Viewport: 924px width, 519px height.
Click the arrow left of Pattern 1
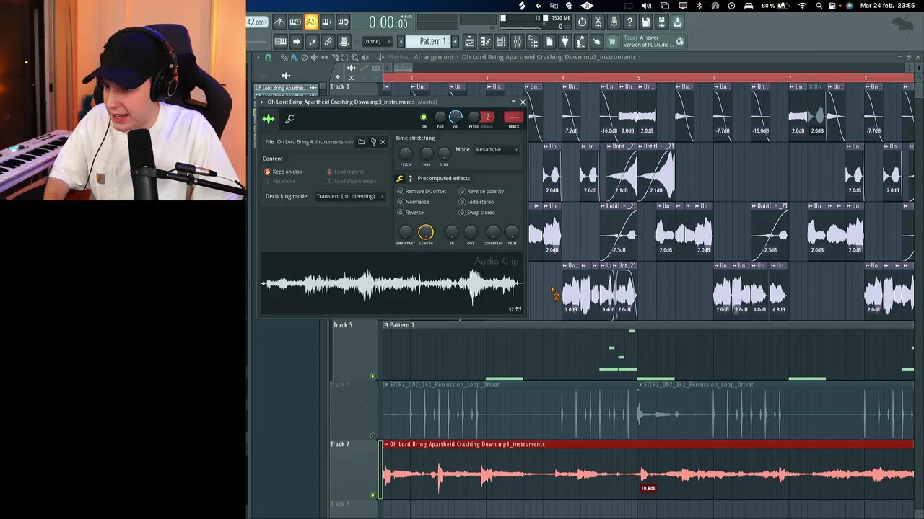click(401, 41)
